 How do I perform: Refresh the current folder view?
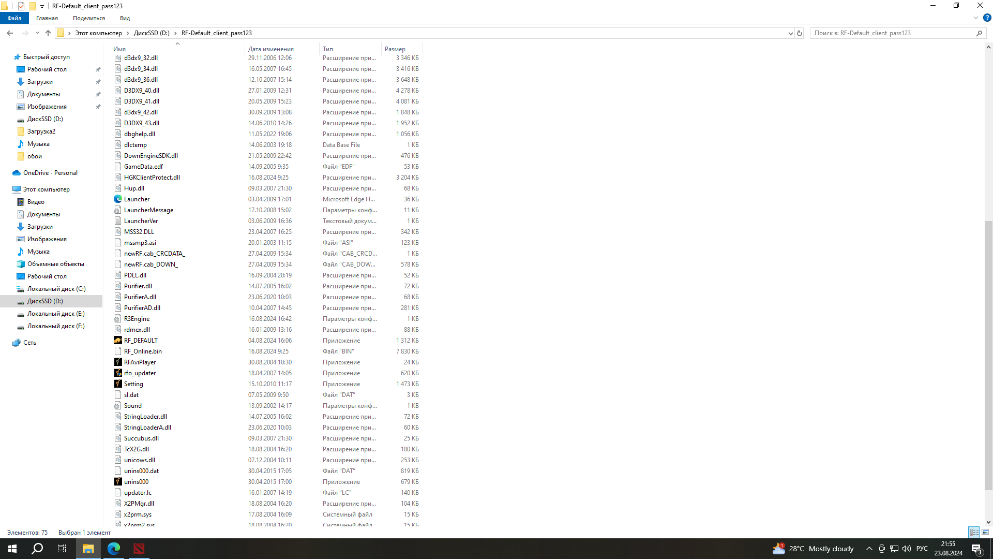[x=800, y=33]
